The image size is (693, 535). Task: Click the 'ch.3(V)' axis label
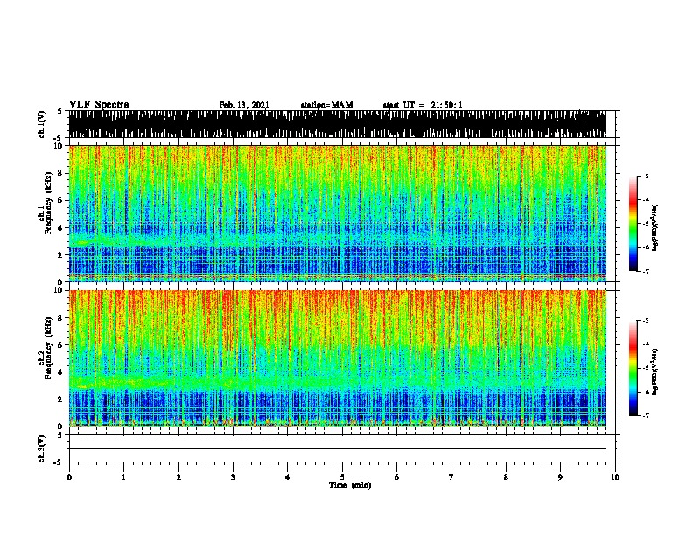(x=42, y=448)
